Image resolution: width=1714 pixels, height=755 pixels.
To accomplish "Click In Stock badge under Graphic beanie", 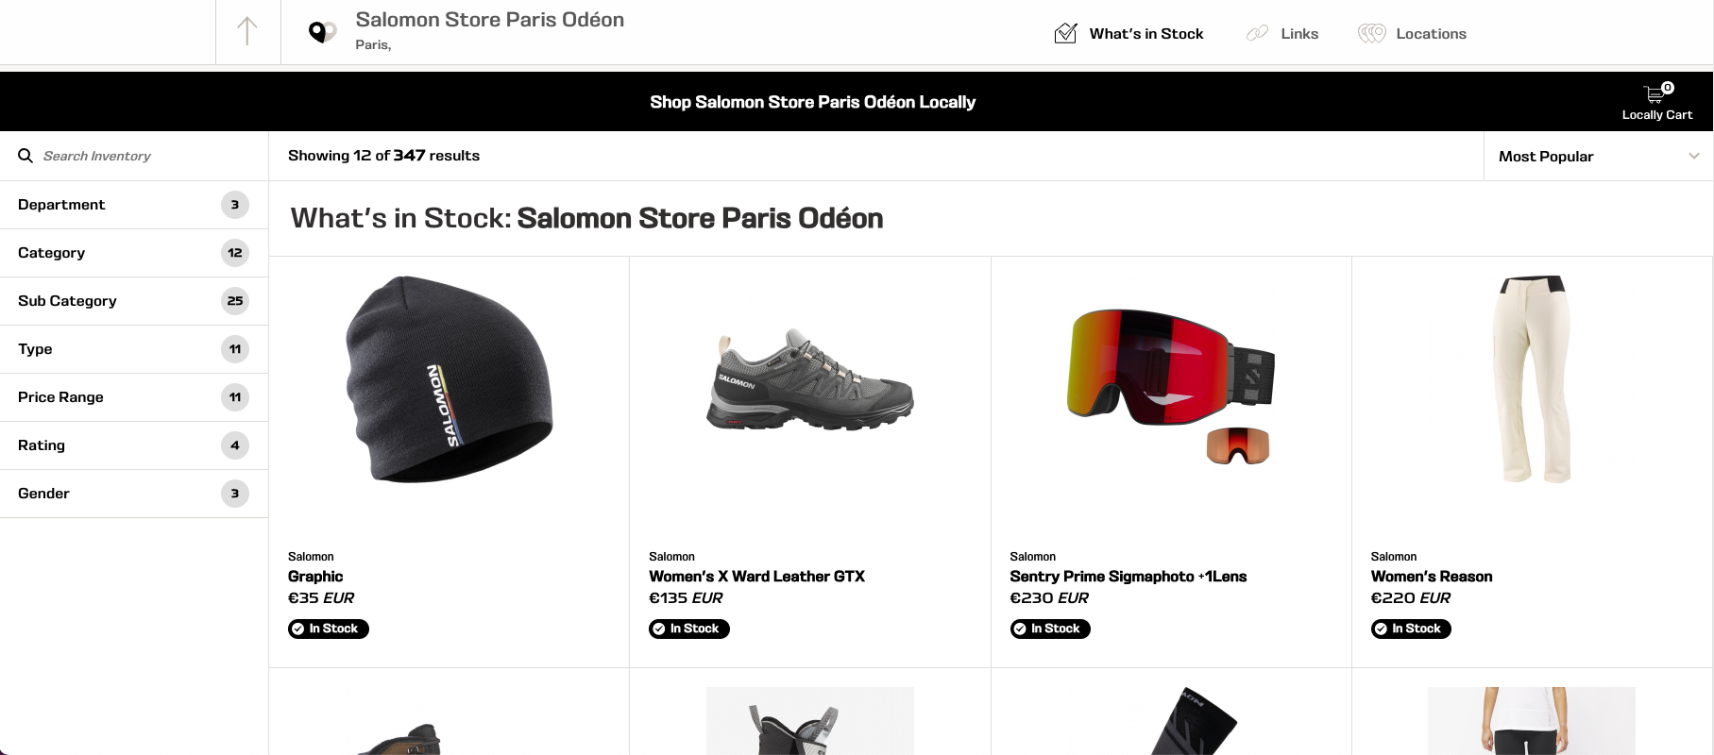I will (328, 629).
